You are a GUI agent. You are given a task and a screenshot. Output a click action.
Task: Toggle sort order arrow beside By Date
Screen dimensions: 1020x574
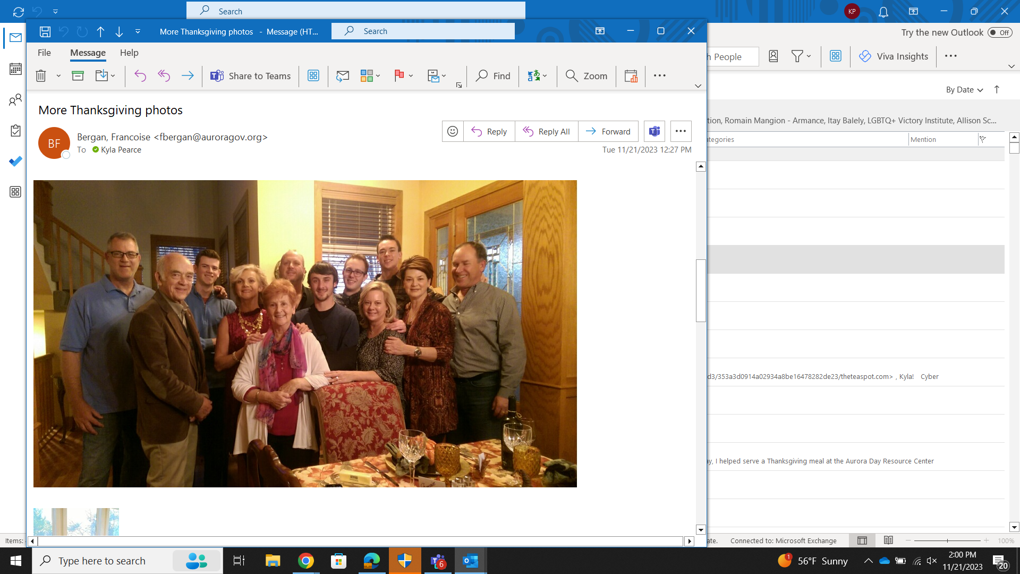click(x=997, y=89)
